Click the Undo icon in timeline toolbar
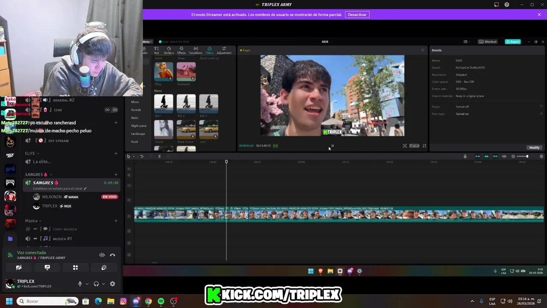The image size is (547, 308). 142,156
